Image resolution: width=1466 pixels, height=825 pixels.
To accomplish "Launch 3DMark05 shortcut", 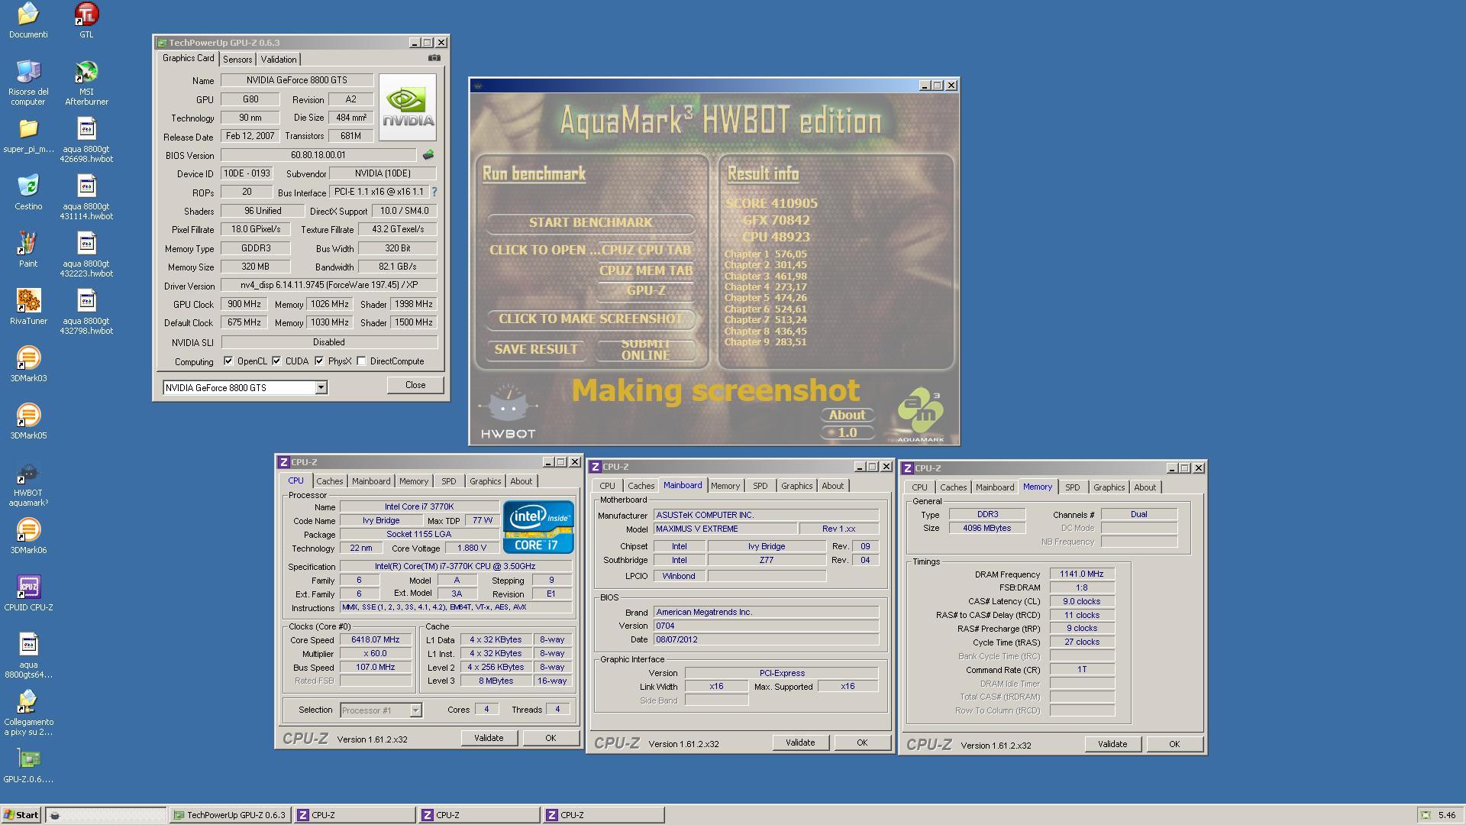I will [x=28, y=421].
